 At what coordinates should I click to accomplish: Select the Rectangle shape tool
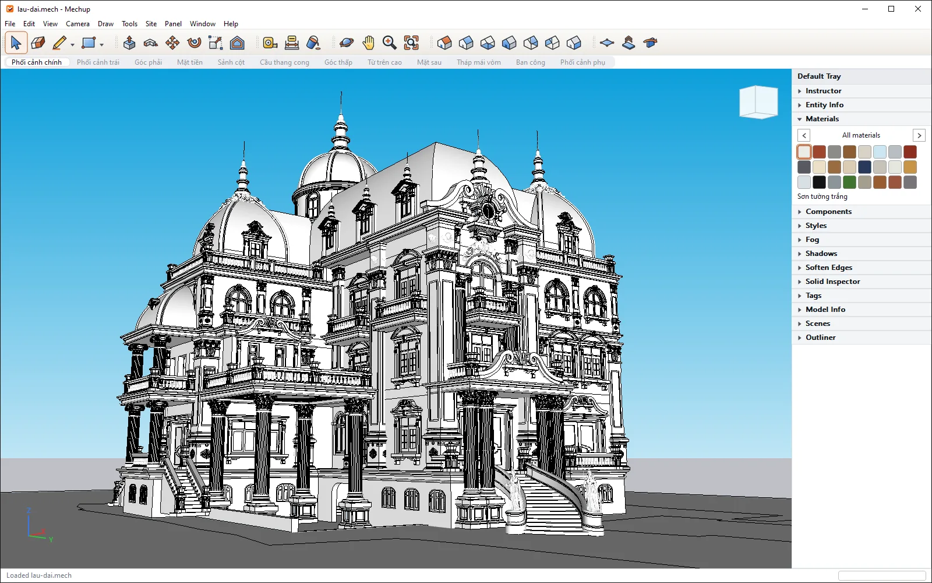[89, 43]
